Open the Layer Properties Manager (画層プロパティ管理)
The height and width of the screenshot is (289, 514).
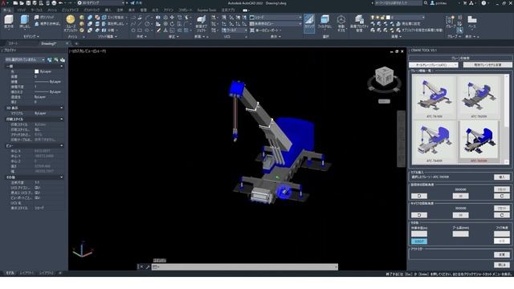tap(359, 23)
